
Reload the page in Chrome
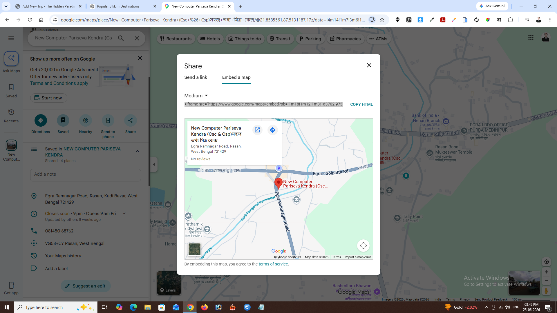point(30,20)
